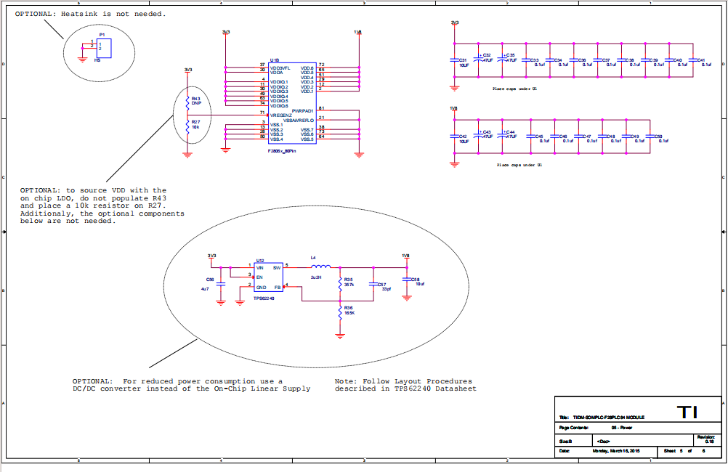Screen dimensions: 728x472
Task: Click the 'Note: Follow Layout Procedures' text
Action: pyautogui.click(x=403, y=381)
